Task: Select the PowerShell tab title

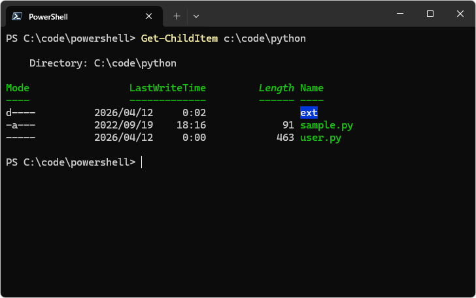Action: [48, 16]
